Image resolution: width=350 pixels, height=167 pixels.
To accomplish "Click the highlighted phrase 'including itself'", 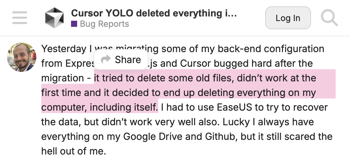I will pyautogui.click(x=124, y=107).
